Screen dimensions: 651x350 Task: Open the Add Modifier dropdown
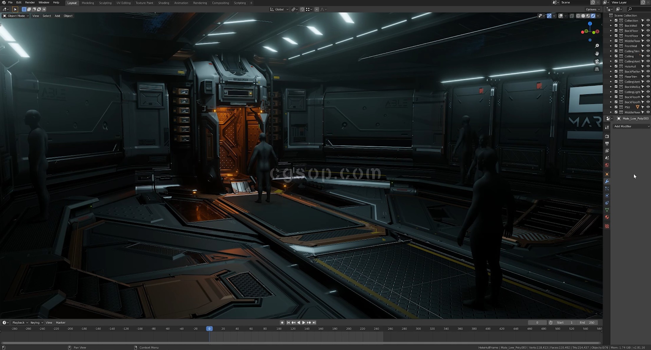pyautogui.click(x=631, y=126)
